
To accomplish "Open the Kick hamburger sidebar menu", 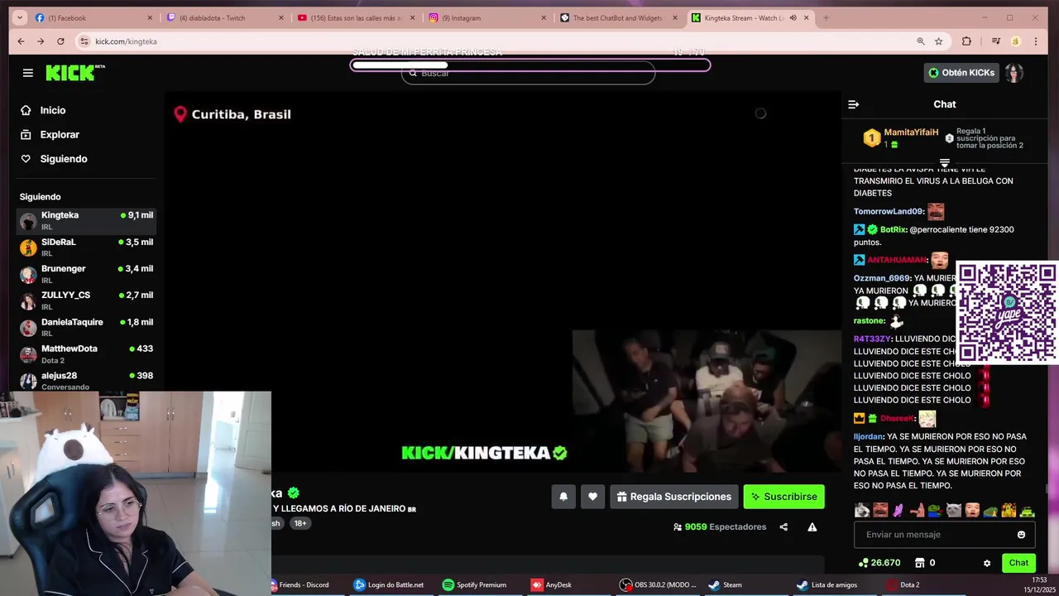I will [27, 73].
